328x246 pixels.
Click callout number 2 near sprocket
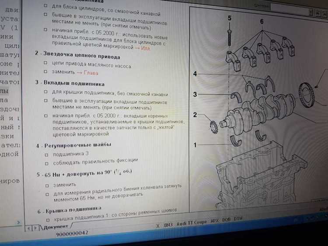(x=195, y=115)
